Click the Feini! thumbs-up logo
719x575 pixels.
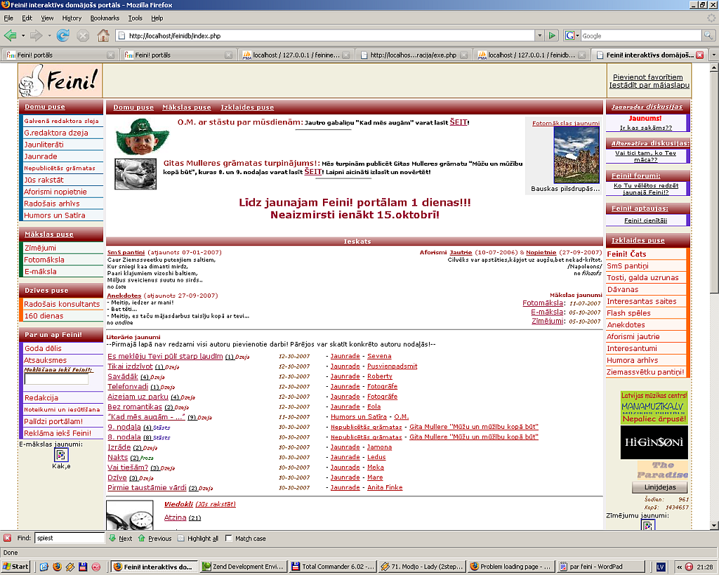pyautogui.click(x=60, y=81)
